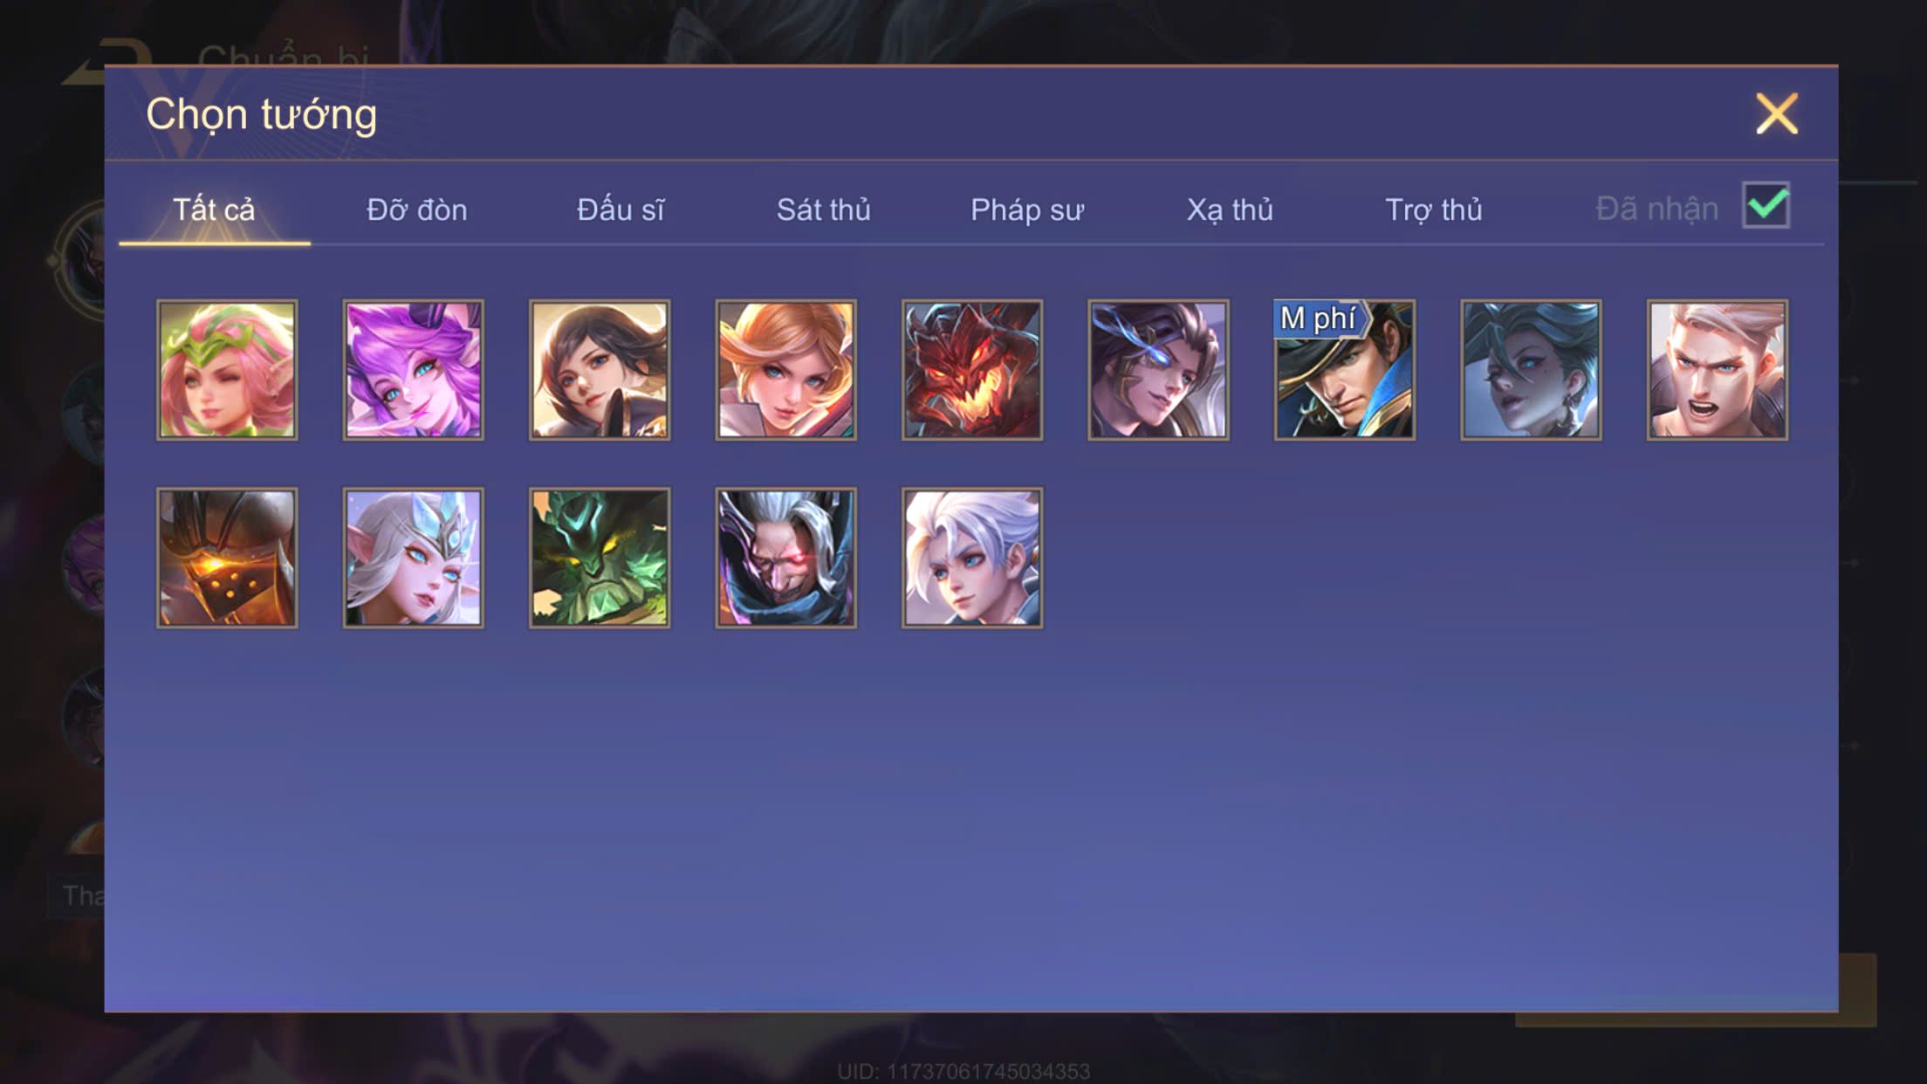The height and width of the screenshot is (1084, 1927).
Task: Close the Chọn tướng dialog
Action: (1777, 114)
